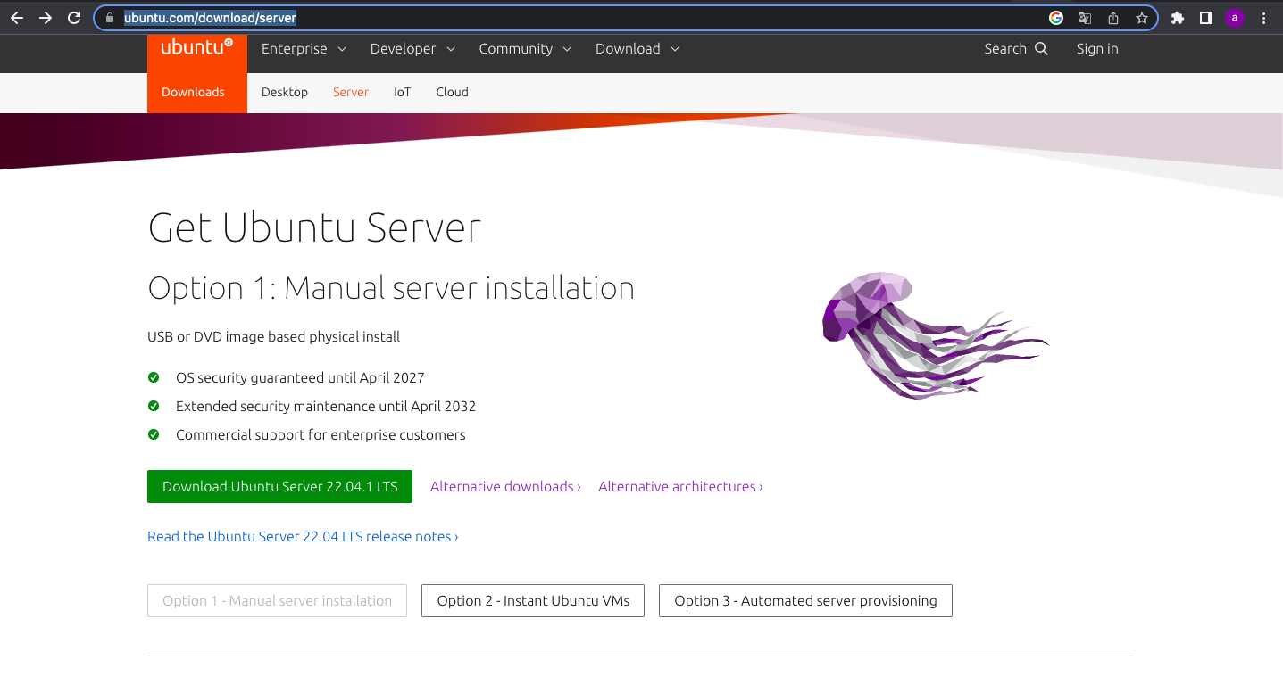The height and width of the screenshot is (685, 1283).
Task: Click the Google Translate icon
Action: (x=1084, y=18)
